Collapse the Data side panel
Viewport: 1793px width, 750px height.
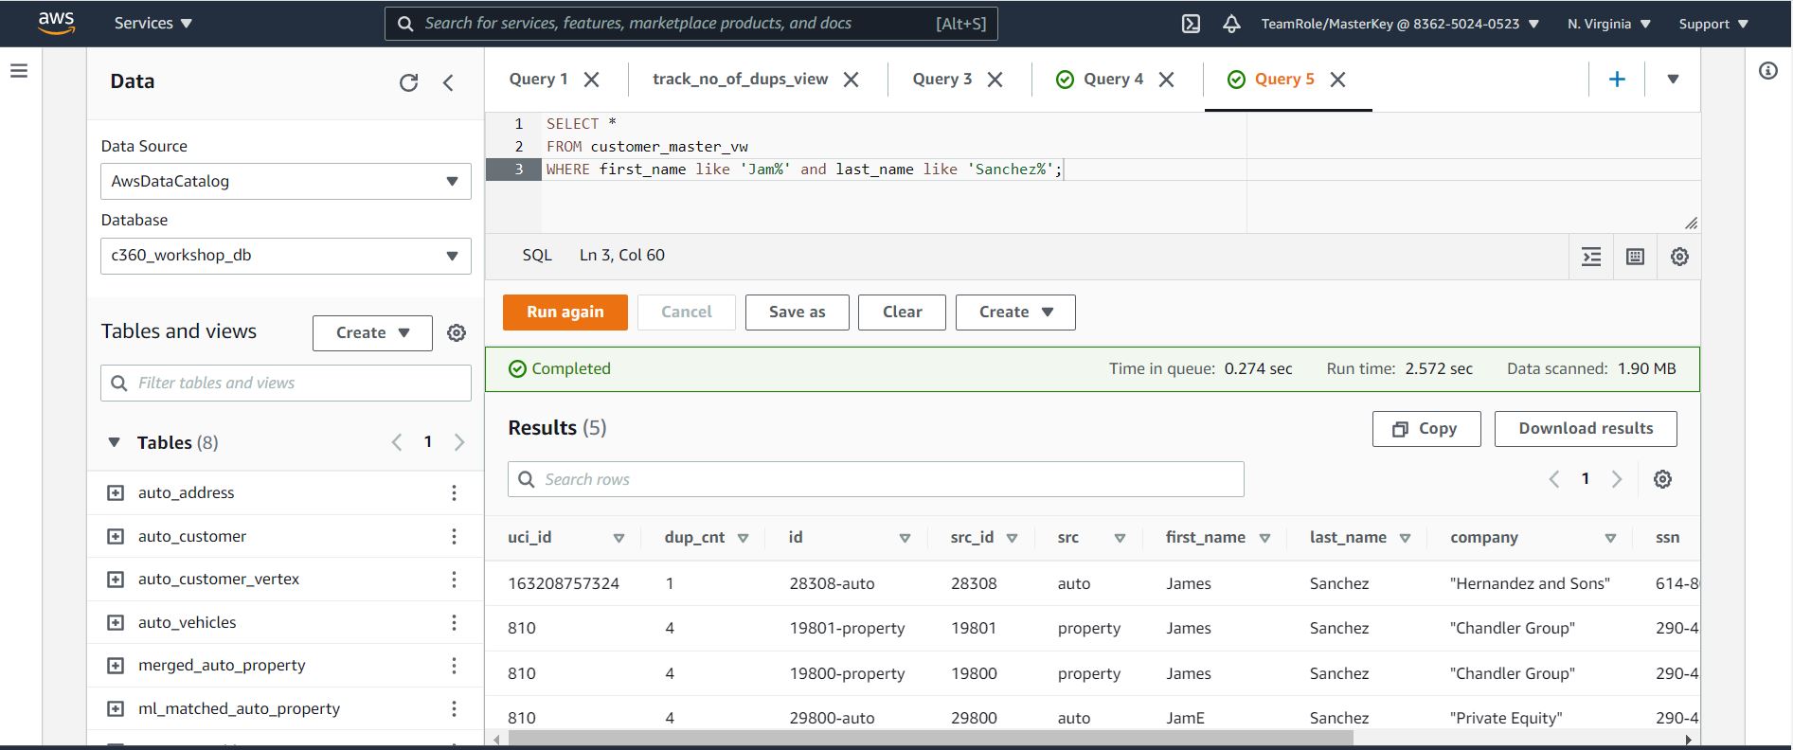coord(449,82)
